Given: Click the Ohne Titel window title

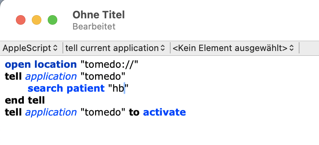Looking at the screenshot, I should [x=99, y=15].
